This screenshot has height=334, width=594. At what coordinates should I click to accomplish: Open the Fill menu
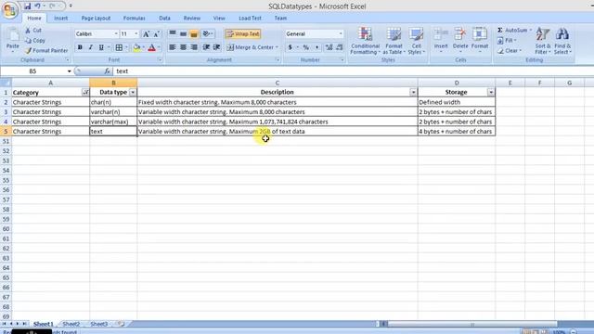tap(507, 41)
